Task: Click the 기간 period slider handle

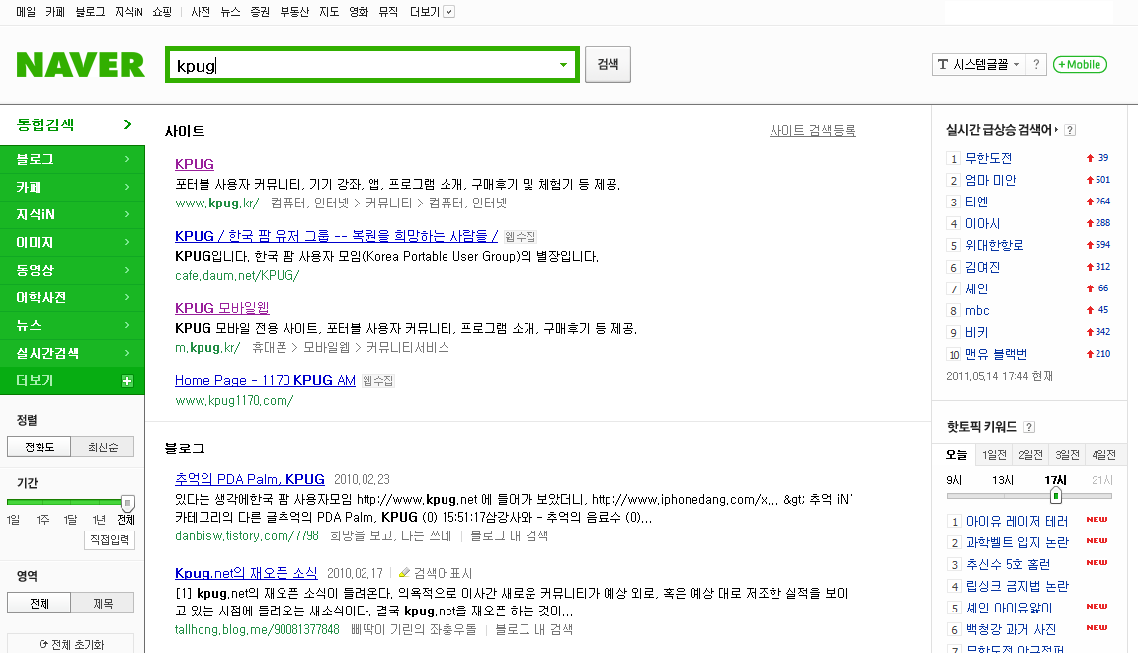Action: click(x=127, y=502)
